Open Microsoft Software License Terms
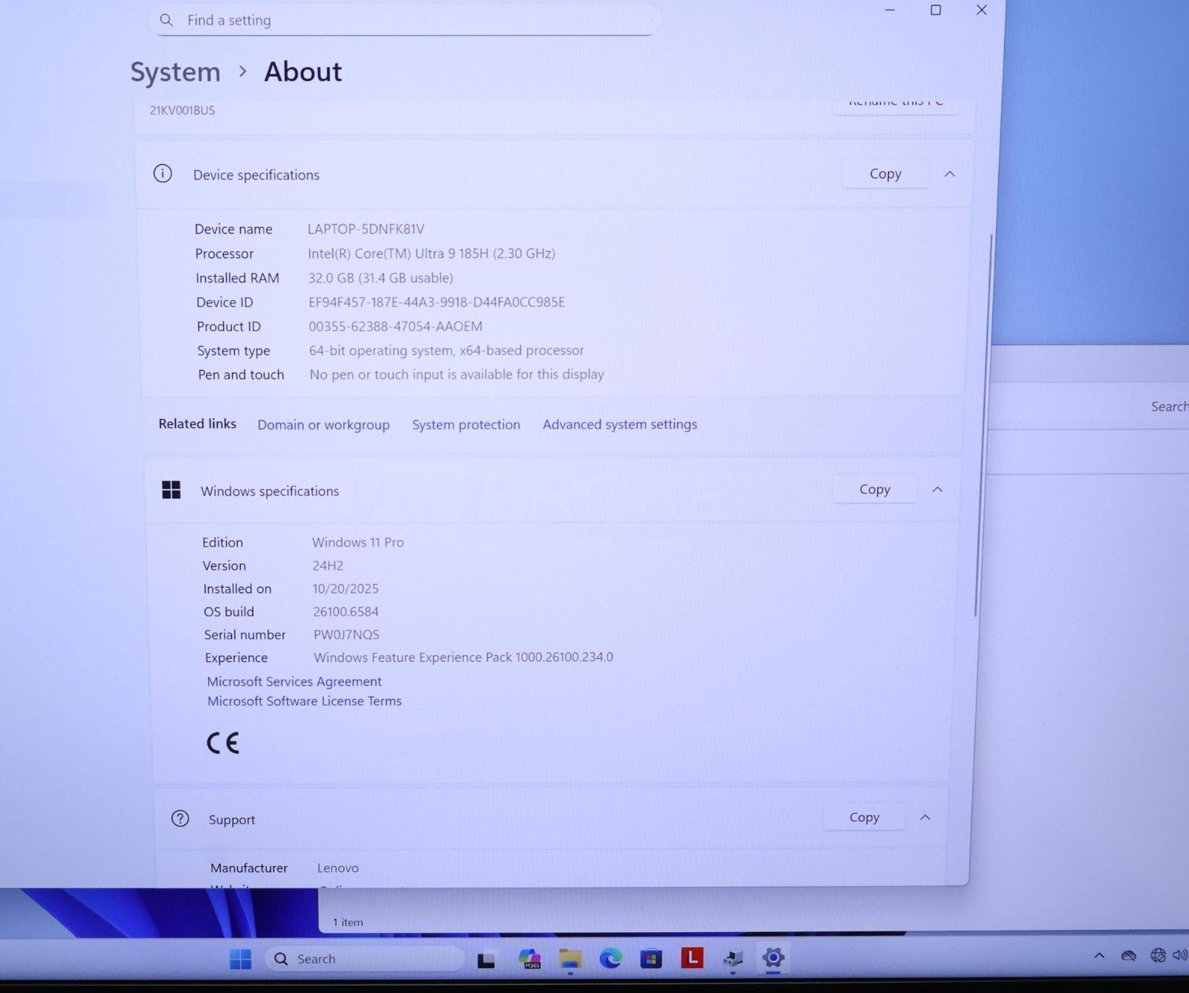Image resolution: width=1189 pixels, height=993 pixels. pos(304,701)
